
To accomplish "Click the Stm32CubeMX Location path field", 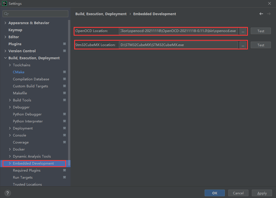I will click(x=178, y=45).
